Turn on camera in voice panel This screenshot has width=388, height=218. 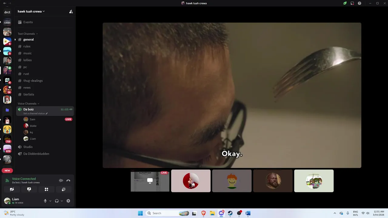[x=12, y=189]
